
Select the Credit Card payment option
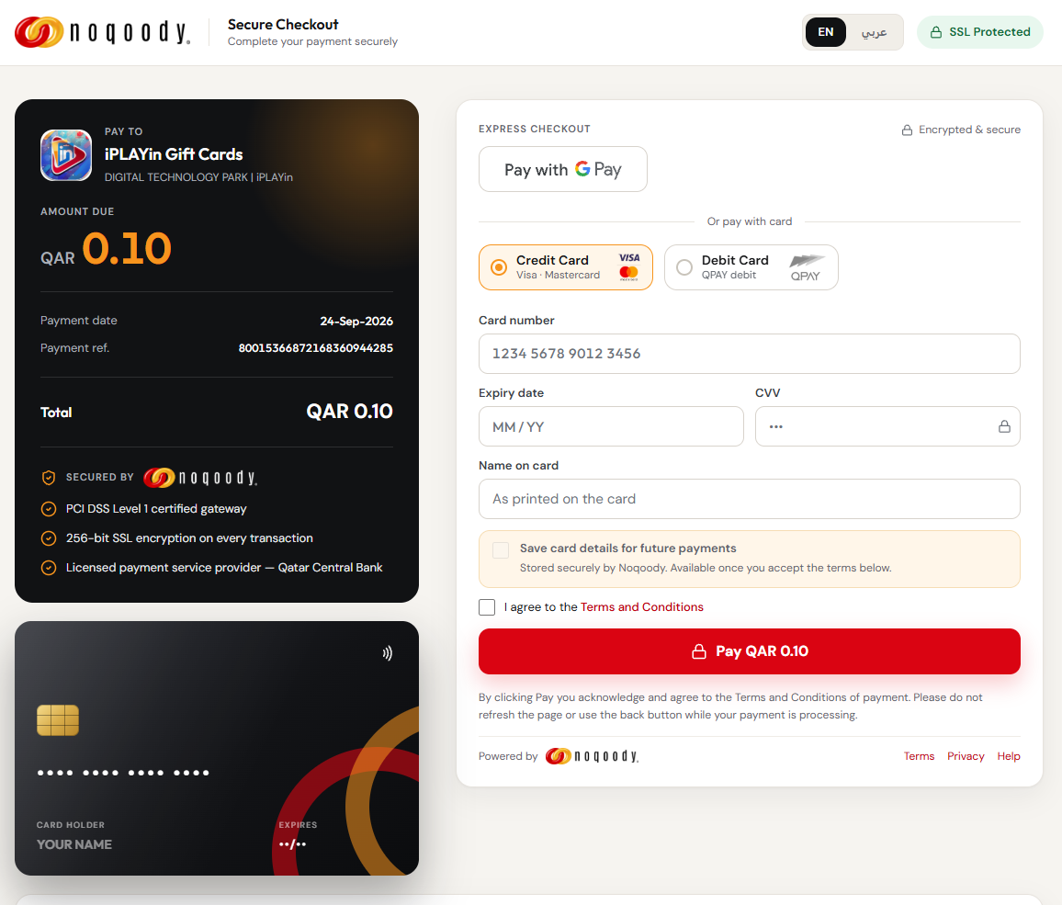click(566, 266)
